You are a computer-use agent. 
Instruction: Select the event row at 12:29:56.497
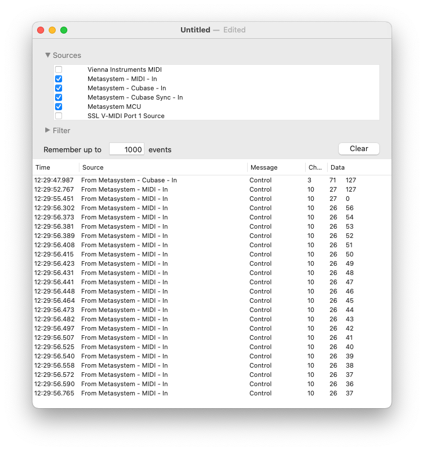coord(212,328)
